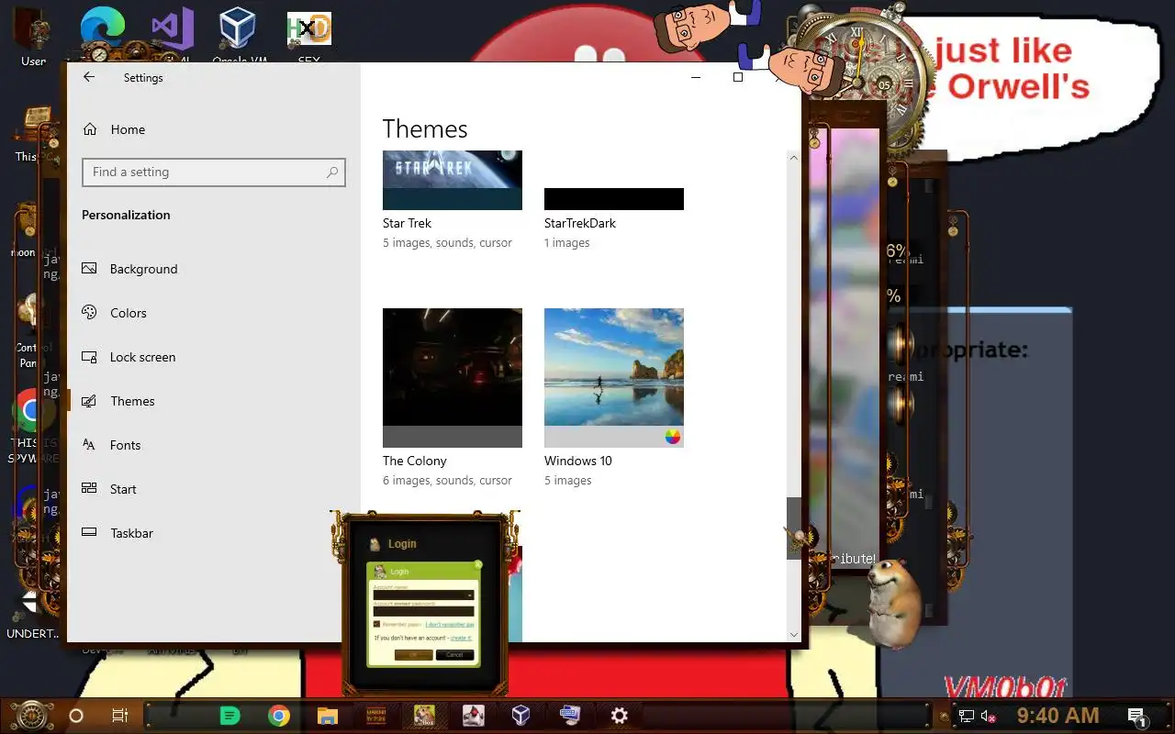Click the Find a setting search box
Viewport: 1175px width, 734px height.
[213, 172]
